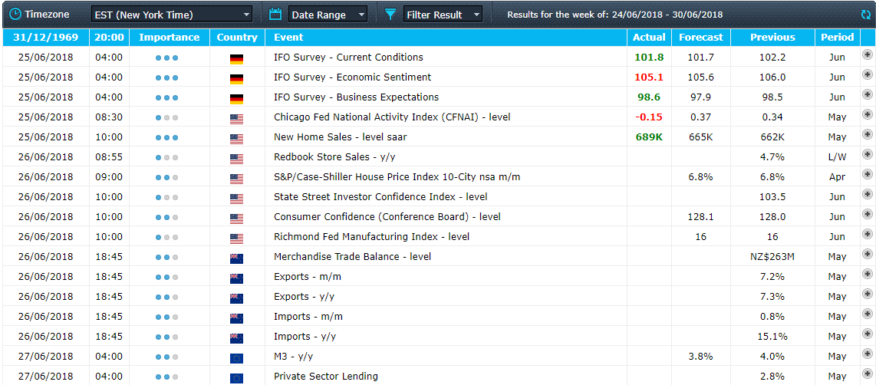Click the funnel filter icon
The image size is (876, 385).
coord(390,15)
